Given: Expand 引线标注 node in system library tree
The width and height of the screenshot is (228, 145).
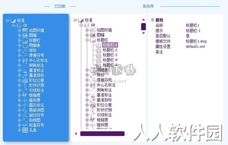Looking at the screenshot, I should click(x=87, y=115).
